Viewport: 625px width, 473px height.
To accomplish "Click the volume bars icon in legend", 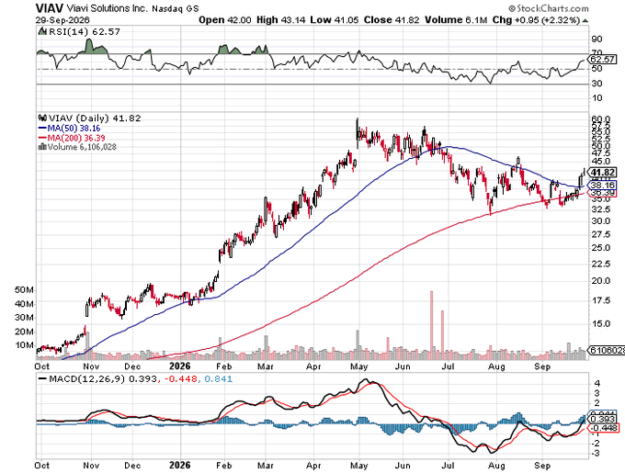I will (42, 147).
